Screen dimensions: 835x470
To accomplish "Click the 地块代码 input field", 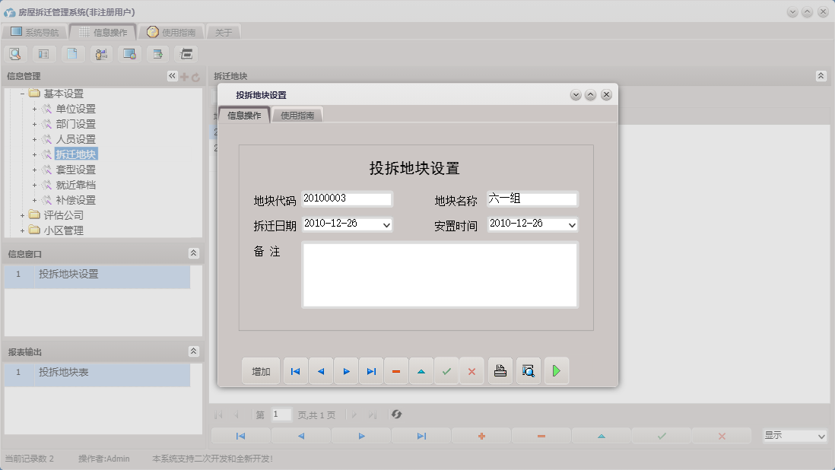I will (347, 198).
